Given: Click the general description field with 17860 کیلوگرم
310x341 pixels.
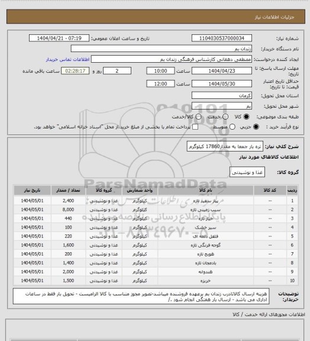Looking at the screenshot, I should click(225, 146).
